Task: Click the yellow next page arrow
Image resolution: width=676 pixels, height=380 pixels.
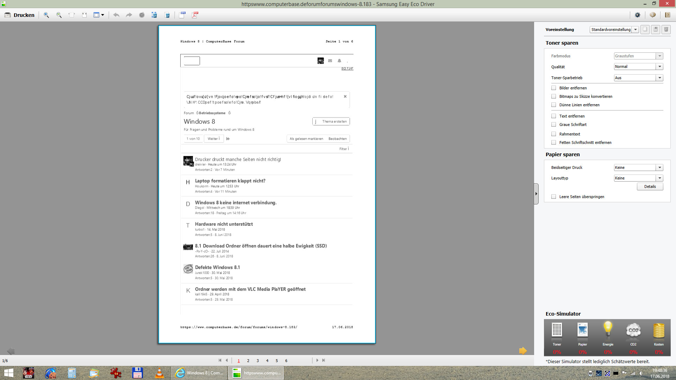Action: pos(523,351)
